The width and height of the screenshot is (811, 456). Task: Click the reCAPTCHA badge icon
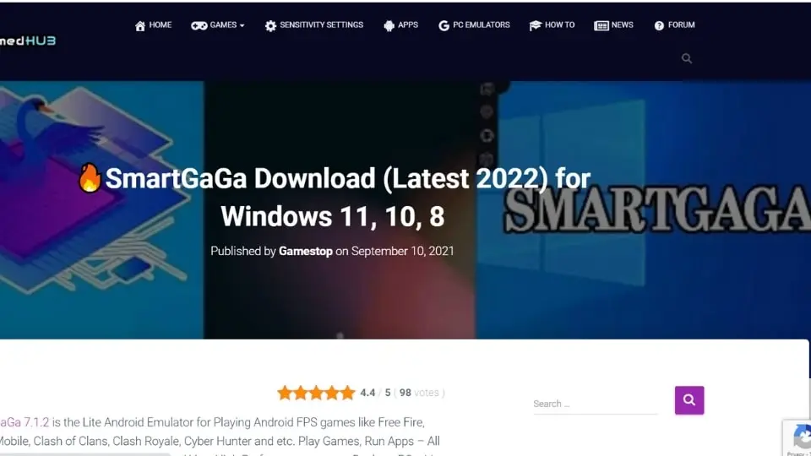pos(799,437)
